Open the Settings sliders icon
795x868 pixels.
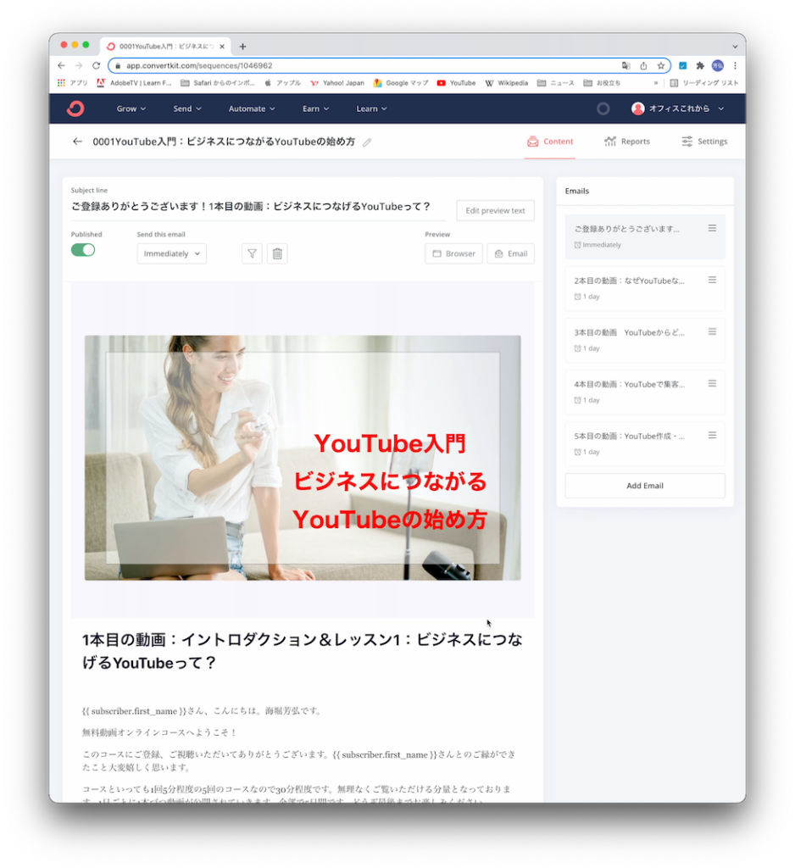point(687,142)
